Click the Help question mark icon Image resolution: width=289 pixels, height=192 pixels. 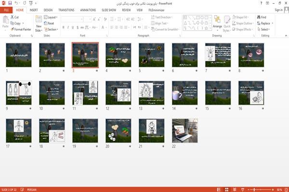[x=261, y=3]
